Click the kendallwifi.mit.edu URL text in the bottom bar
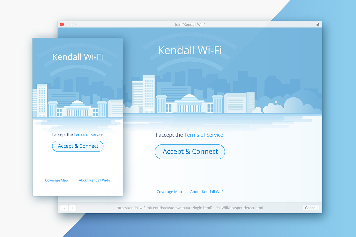This screenshot has width=356, height=237. click(190, 208)
